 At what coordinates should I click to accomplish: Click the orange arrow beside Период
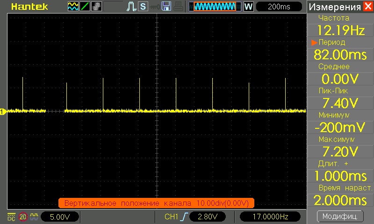coord(314,42)
